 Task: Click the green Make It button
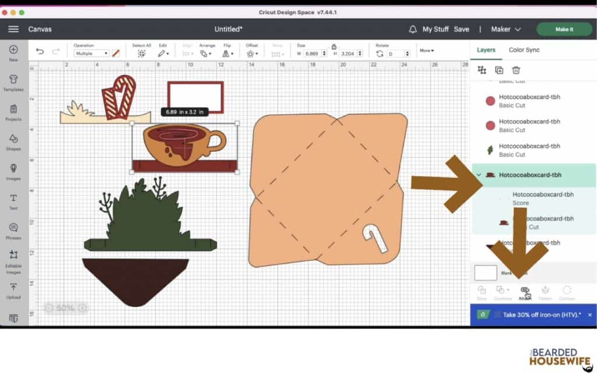click(564, 29)
